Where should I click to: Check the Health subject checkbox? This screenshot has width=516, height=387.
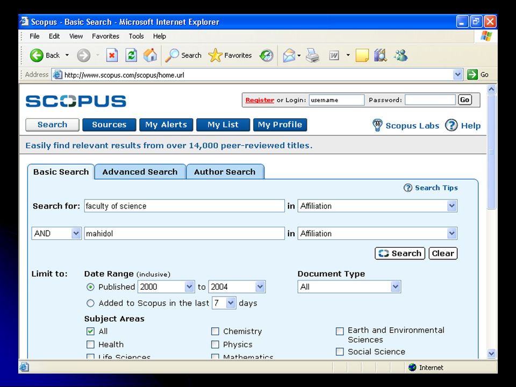[90, 344]
